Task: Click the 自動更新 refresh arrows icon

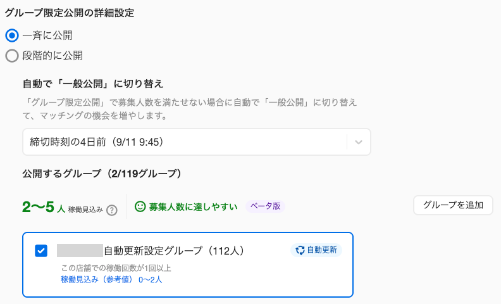Action: (300, 250)
